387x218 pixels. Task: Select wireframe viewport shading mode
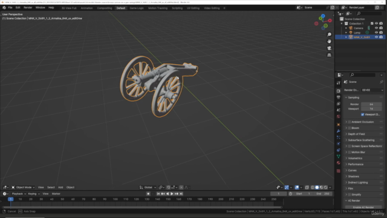[x=313, y=187]
